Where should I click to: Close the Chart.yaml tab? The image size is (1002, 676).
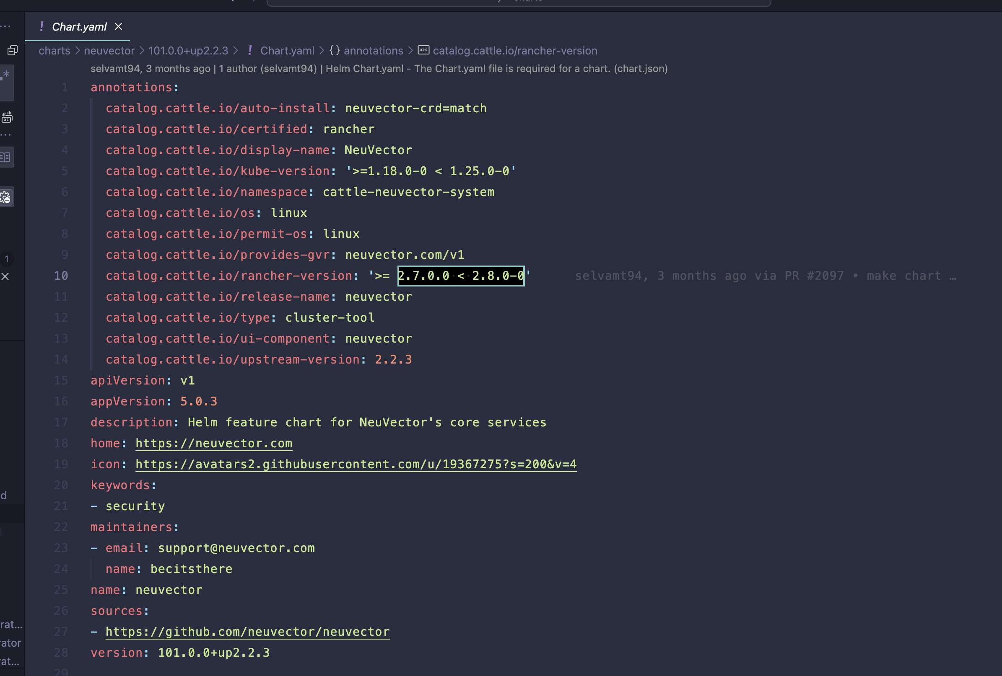pos(119,27)
